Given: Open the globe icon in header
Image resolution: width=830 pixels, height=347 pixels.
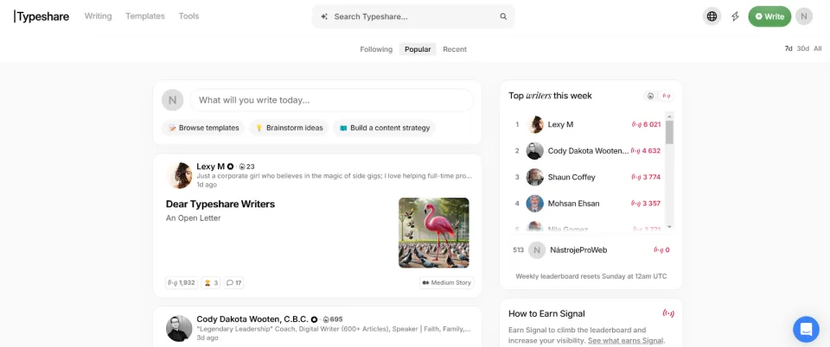Looking at the screenshot, I should pyautogui.click(x=712, y=16).
